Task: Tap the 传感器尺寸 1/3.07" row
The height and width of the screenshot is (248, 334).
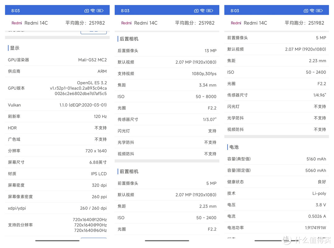Action: coord(167,120)
